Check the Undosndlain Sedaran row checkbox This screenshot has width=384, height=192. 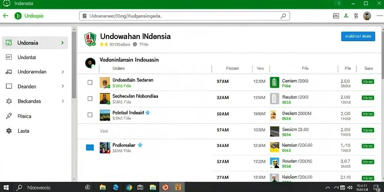coord(90,82)
